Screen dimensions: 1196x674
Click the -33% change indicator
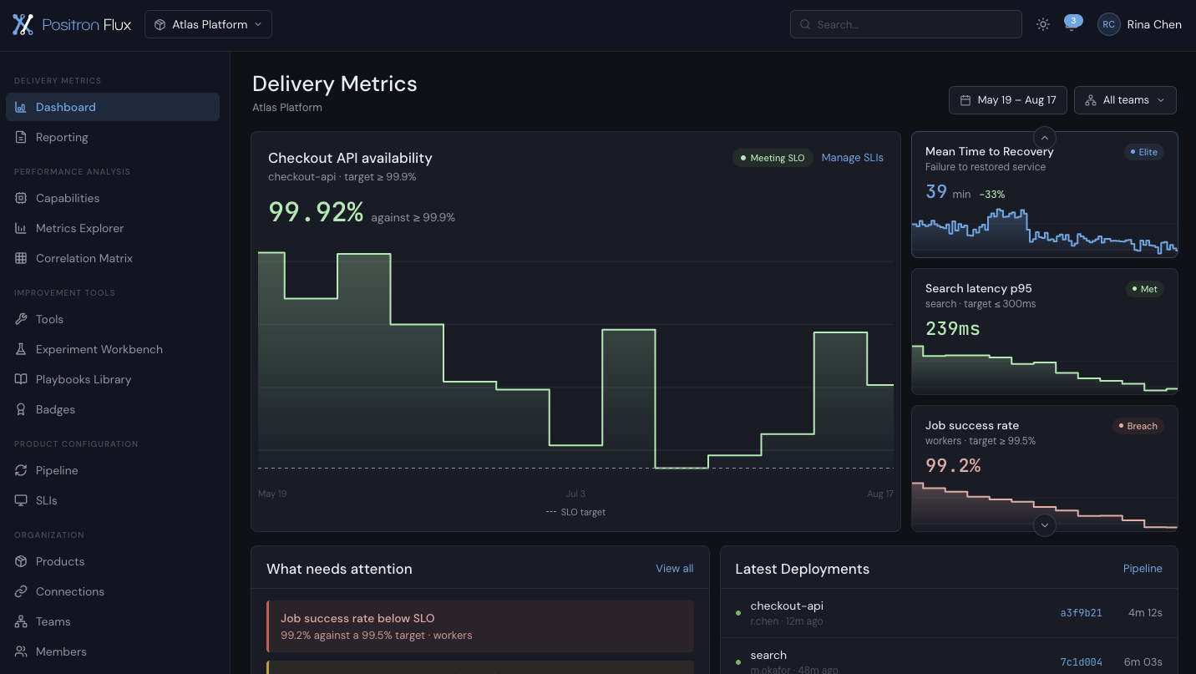(x=992, y=195)
